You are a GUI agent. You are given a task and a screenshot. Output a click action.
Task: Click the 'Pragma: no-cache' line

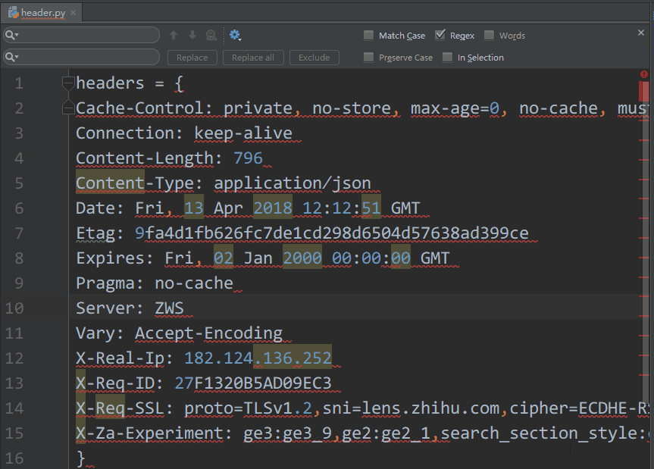tap(155, 283)
